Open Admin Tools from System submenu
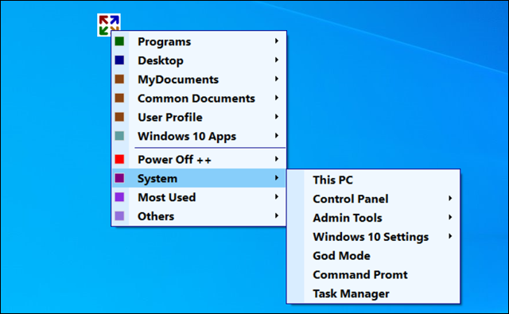The width and height of the screenshot is (509, 314). pos(373,217)
